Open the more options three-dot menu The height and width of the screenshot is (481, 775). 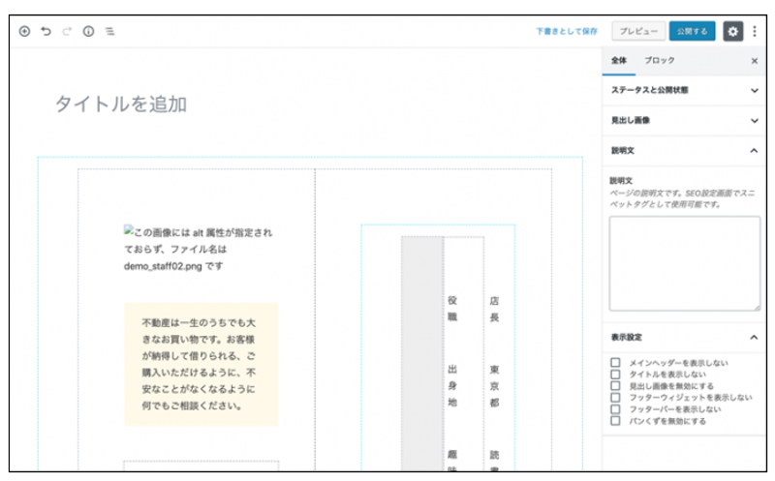(755, 31)
